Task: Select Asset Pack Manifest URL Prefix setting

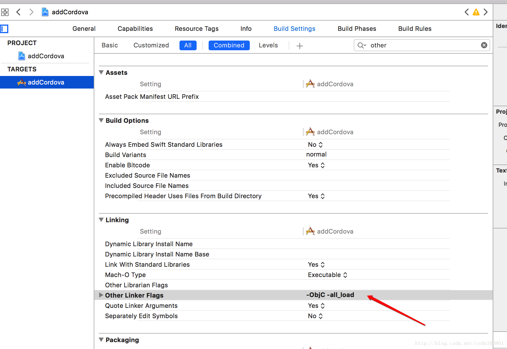Action: click(x=152, y=97)
